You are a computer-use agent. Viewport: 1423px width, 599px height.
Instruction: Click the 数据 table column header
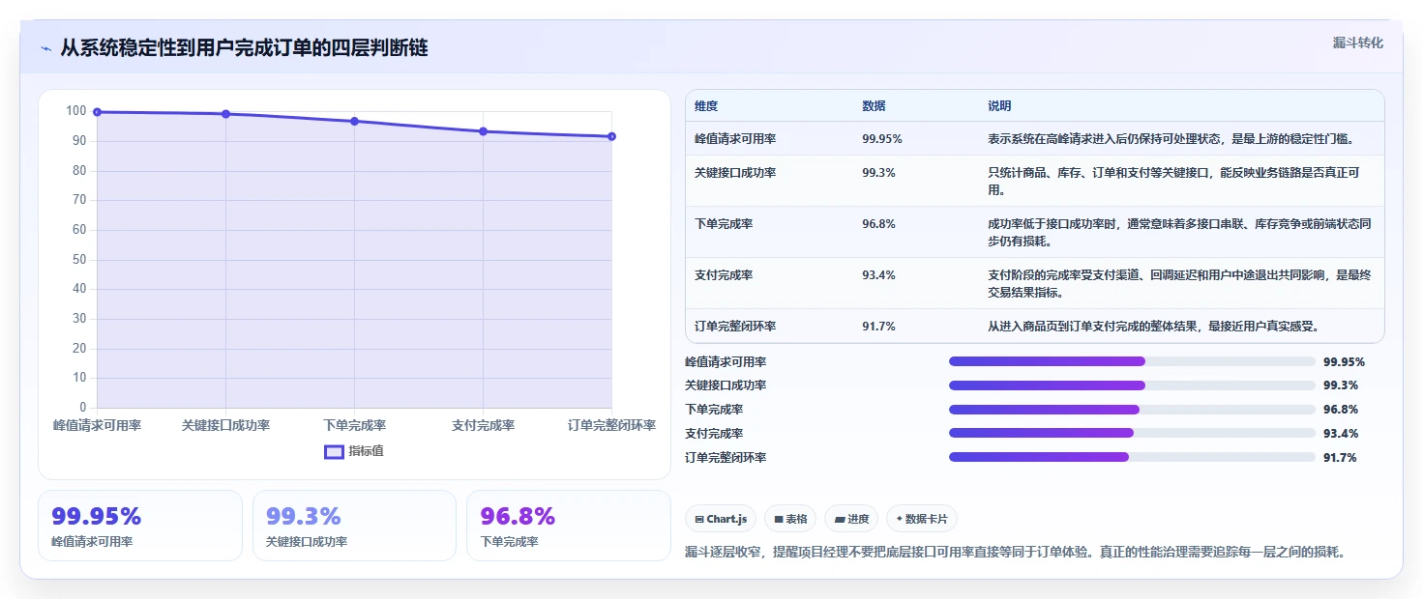(x=874, y=106)
